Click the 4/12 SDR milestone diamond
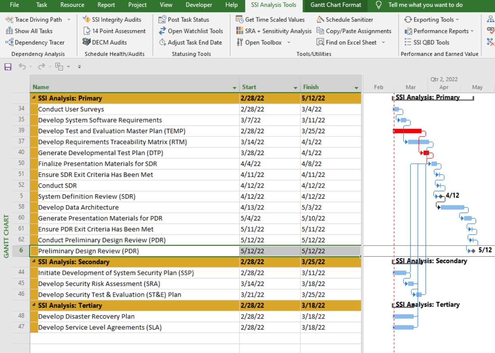 (x=440, y=196)
